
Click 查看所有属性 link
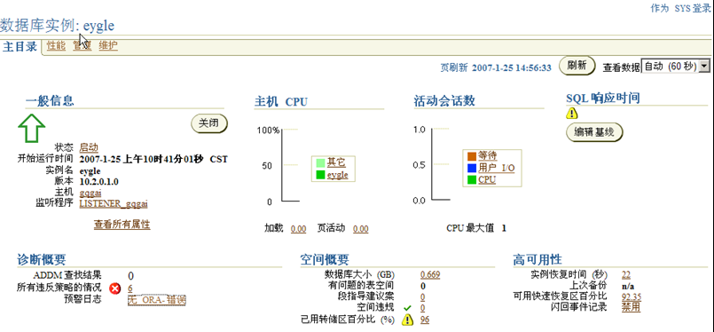tap(122, 225)
